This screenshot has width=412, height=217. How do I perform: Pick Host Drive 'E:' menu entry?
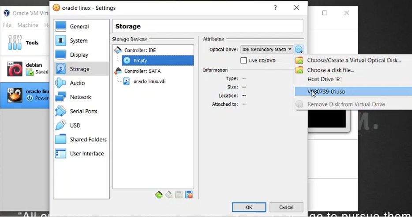325,80
